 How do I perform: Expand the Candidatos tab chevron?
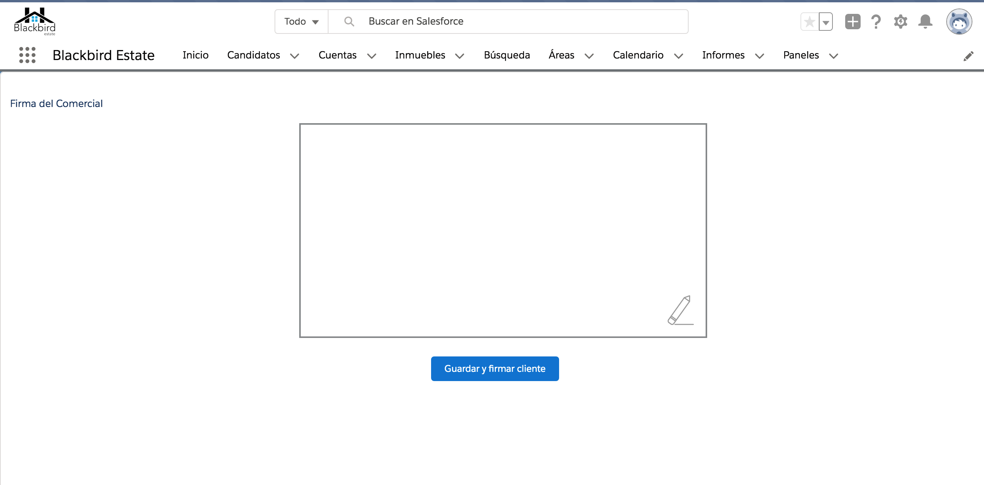(x=295, y=56)
